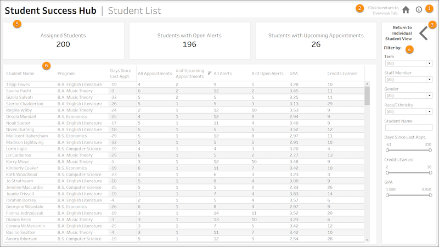Click the GPA slider right handle
Screen dimensions: 439x247
point(430,195)
